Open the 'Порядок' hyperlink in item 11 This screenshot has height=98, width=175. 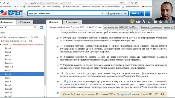click(x=69, y=81)
